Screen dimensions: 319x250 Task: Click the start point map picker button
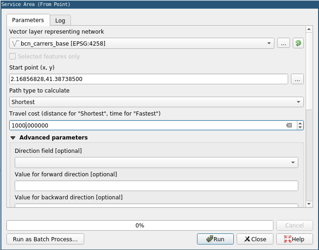click(297, 79)
